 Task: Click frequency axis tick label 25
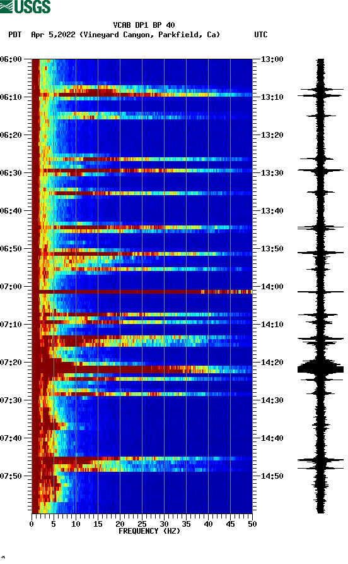142,524
